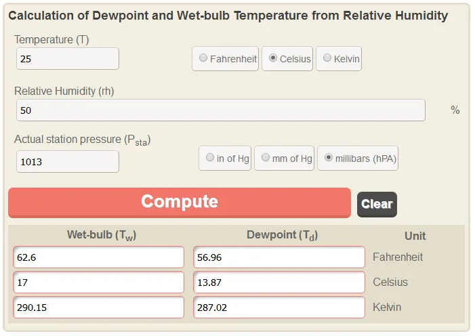Click the Dewpoint (Td) column header
Screen dimensions: 475x336
click(282, 235)
